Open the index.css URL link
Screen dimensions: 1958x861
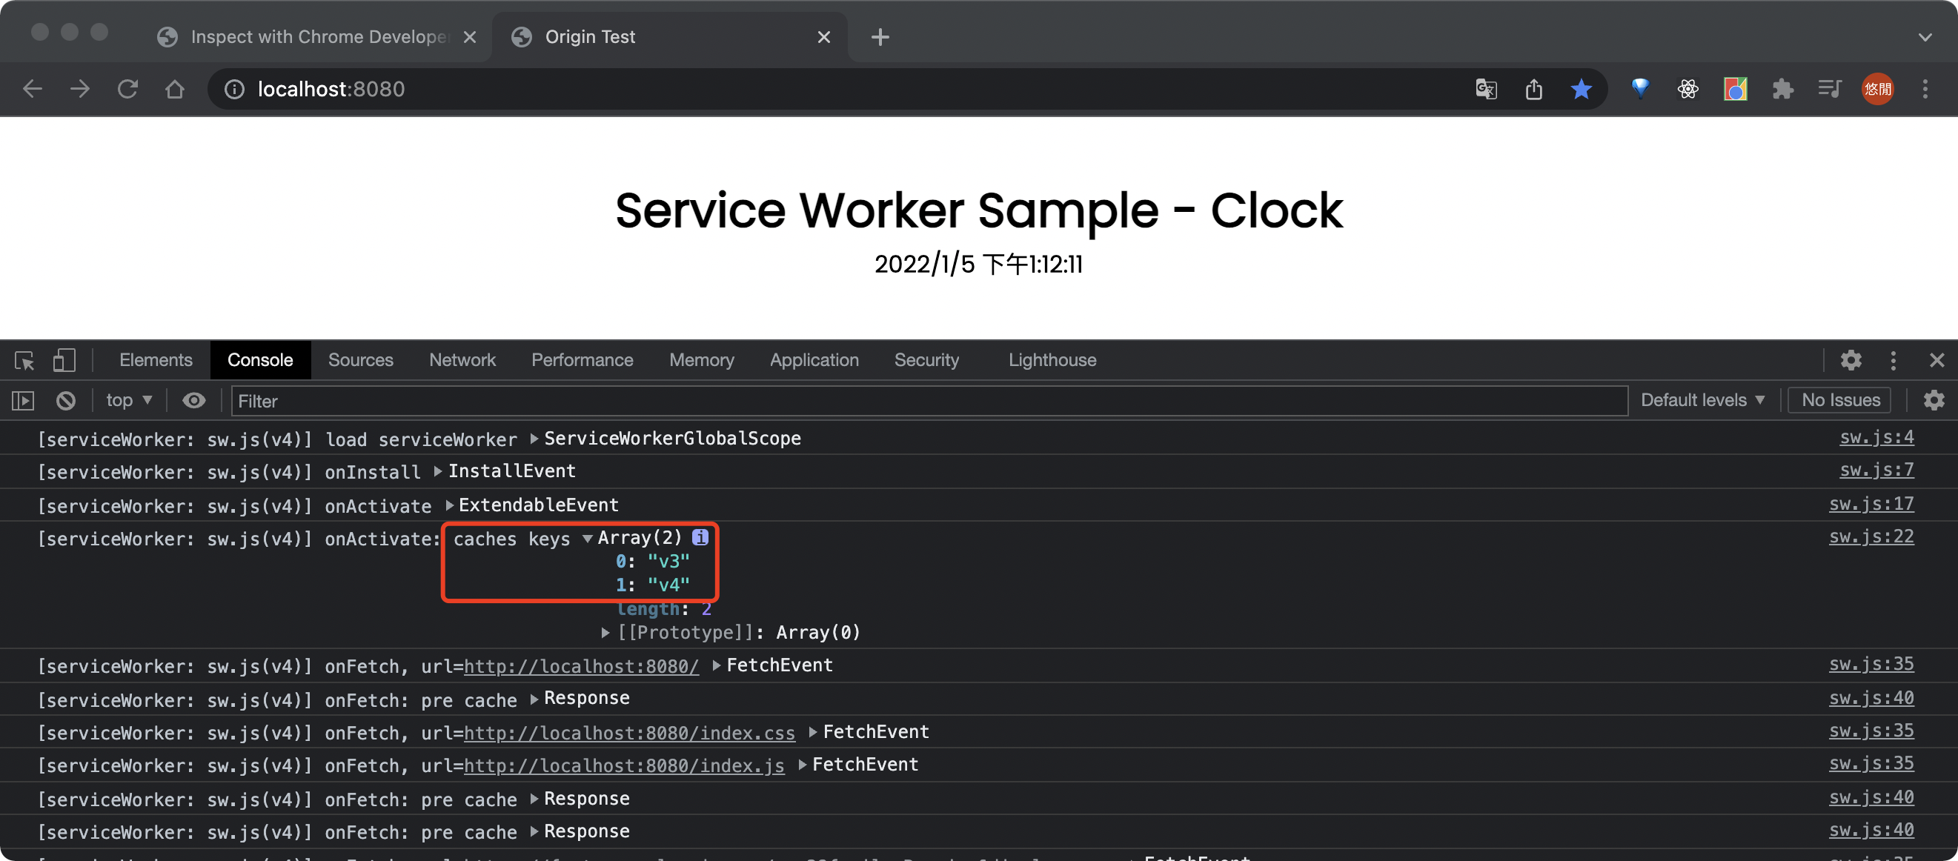pos(629,734)
